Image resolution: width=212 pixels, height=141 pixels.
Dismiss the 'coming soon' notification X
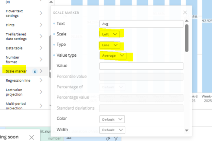(x=32, y=137)
